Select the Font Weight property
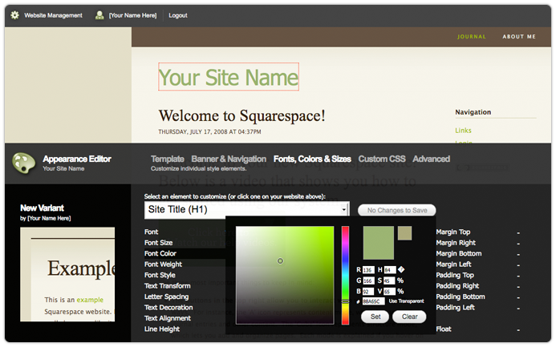 tap(163, 264)
